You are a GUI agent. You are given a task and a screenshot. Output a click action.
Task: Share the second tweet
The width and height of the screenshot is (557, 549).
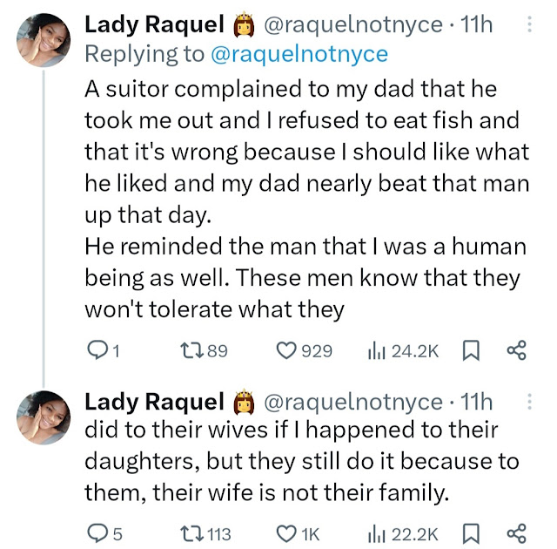pyautogui.click(x=516, y=533)
